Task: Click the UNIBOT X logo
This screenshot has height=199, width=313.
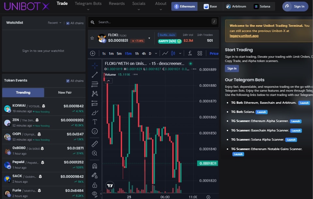Action: click(26, 7)
